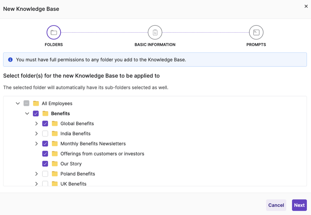Image resolution: width=311 pixels, height=215 pixels.
Task: Click the UK Benefits folder icon
Action: (54, 184)
